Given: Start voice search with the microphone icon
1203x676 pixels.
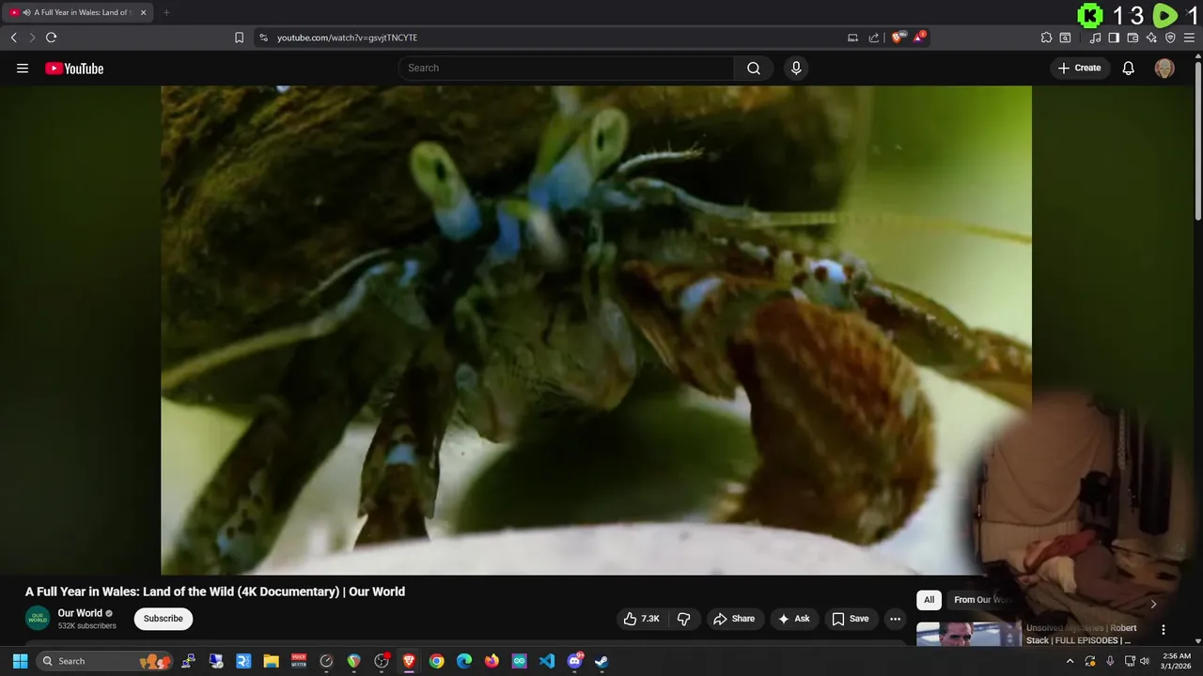Looking at the screenshot, I should (x=796, y=68).
